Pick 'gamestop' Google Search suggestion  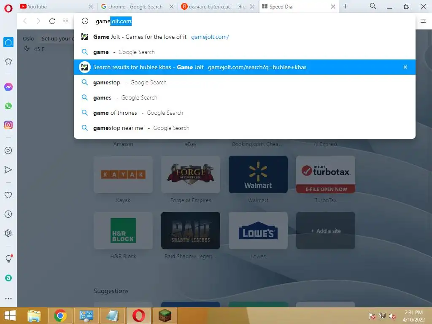[245, 82]
